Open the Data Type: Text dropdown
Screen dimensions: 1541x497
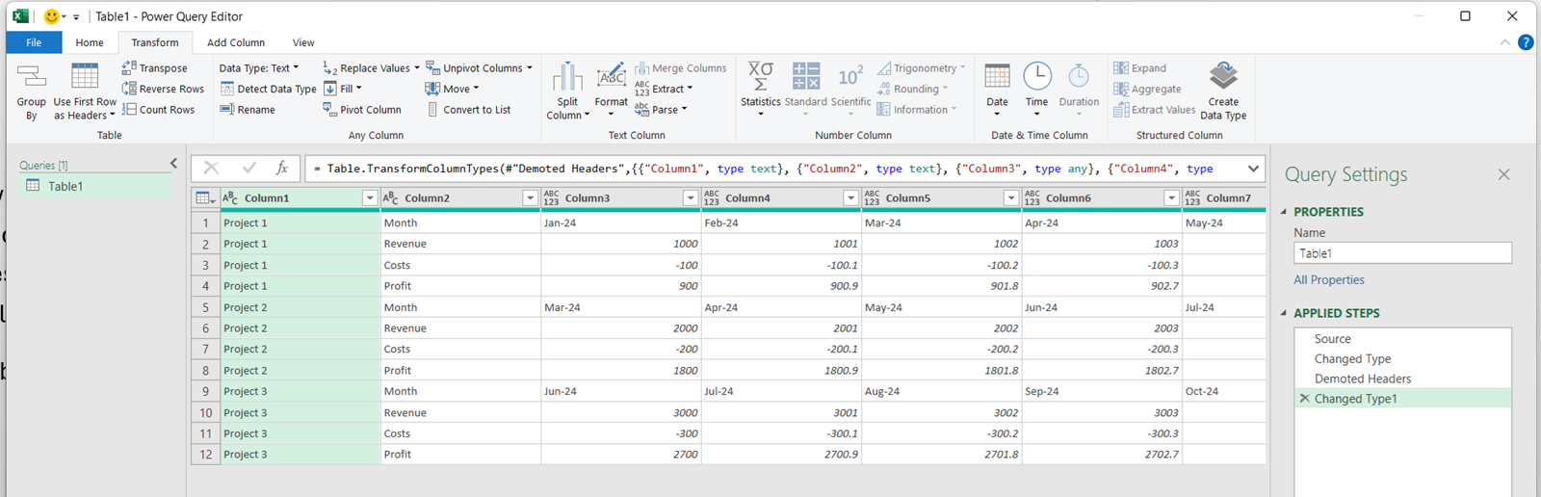258,68
